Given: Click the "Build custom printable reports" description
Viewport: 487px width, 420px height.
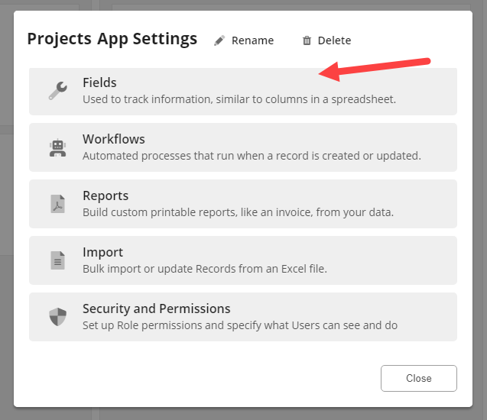Looking at the screenshot, I should tap(238, 212).
